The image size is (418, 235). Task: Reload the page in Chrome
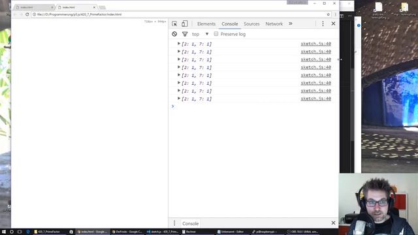tap(27, 14)
